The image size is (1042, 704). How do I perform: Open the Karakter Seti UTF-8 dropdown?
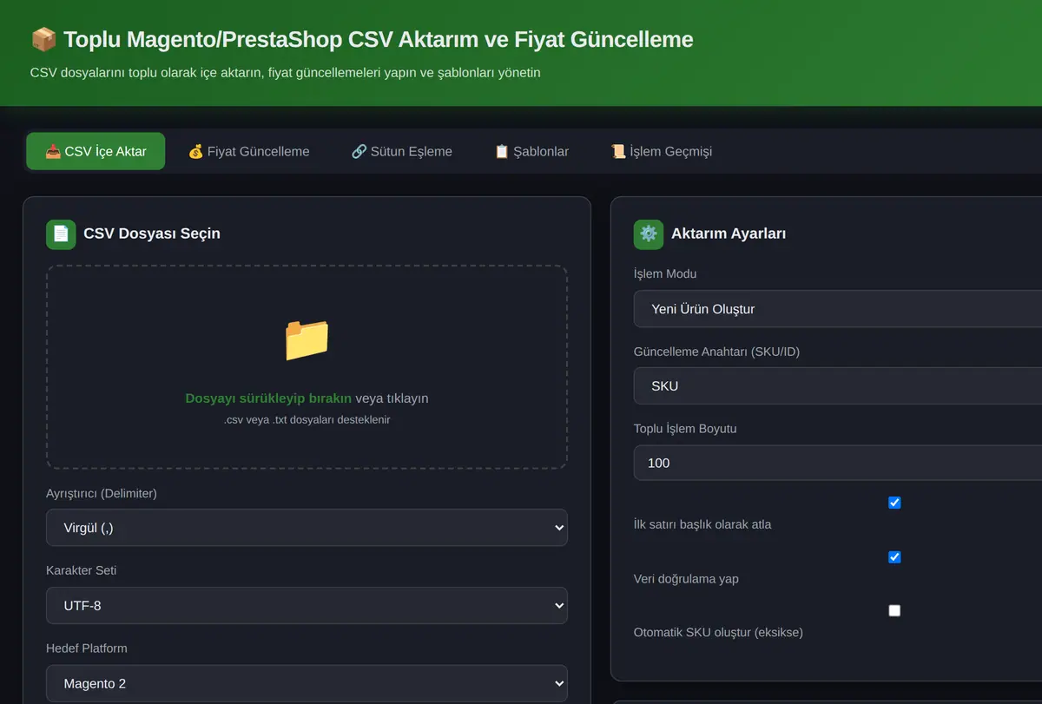307,605
